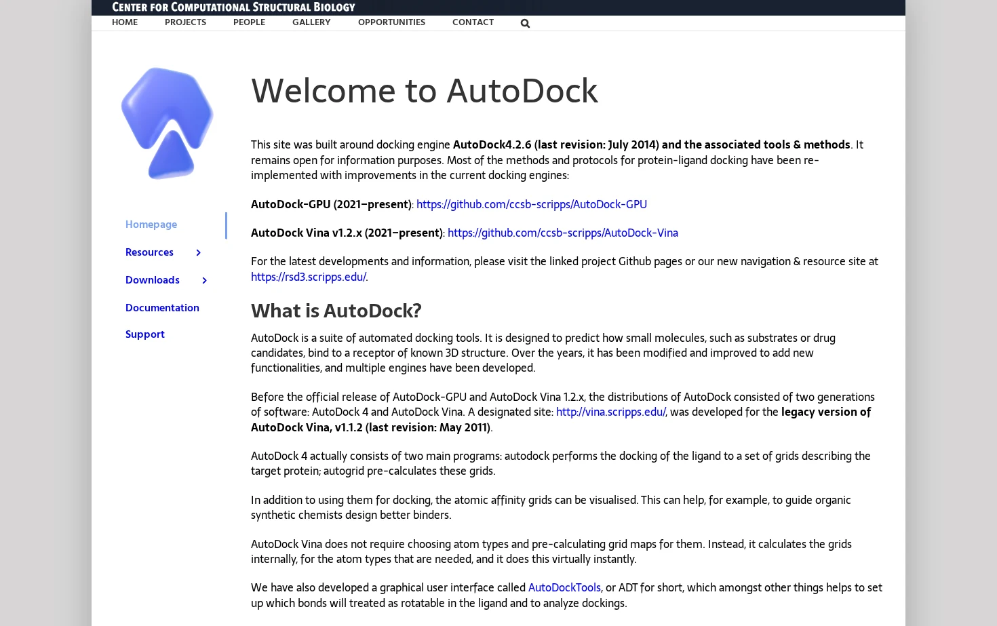Open the vina.scripps.edu link
Screen dimensions: 997x626
610,412
